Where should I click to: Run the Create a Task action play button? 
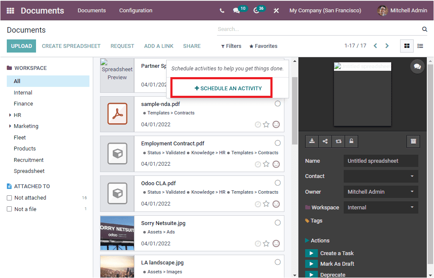(x=311, y=253)
